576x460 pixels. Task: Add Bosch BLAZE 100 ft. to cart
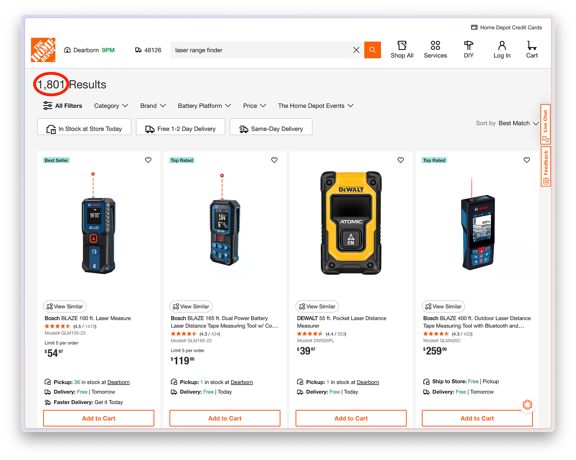(99, 418)
